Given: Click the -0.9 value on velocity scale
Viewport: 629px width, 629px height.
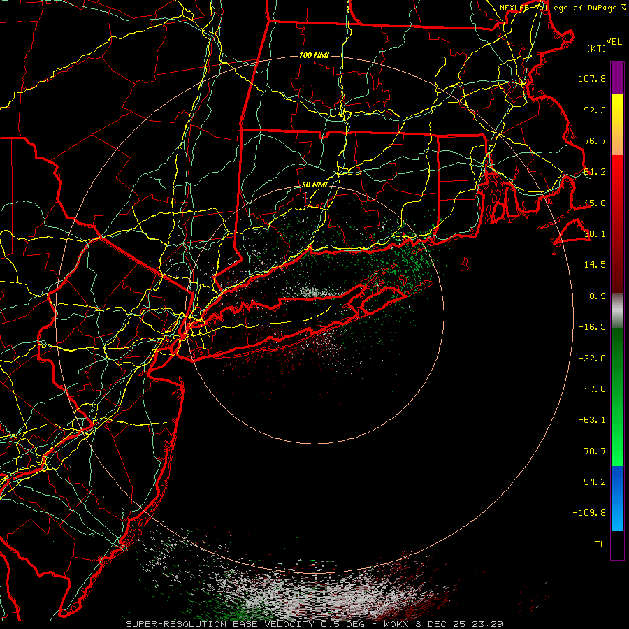Looking at the screenshot, I should coord(595,296).
